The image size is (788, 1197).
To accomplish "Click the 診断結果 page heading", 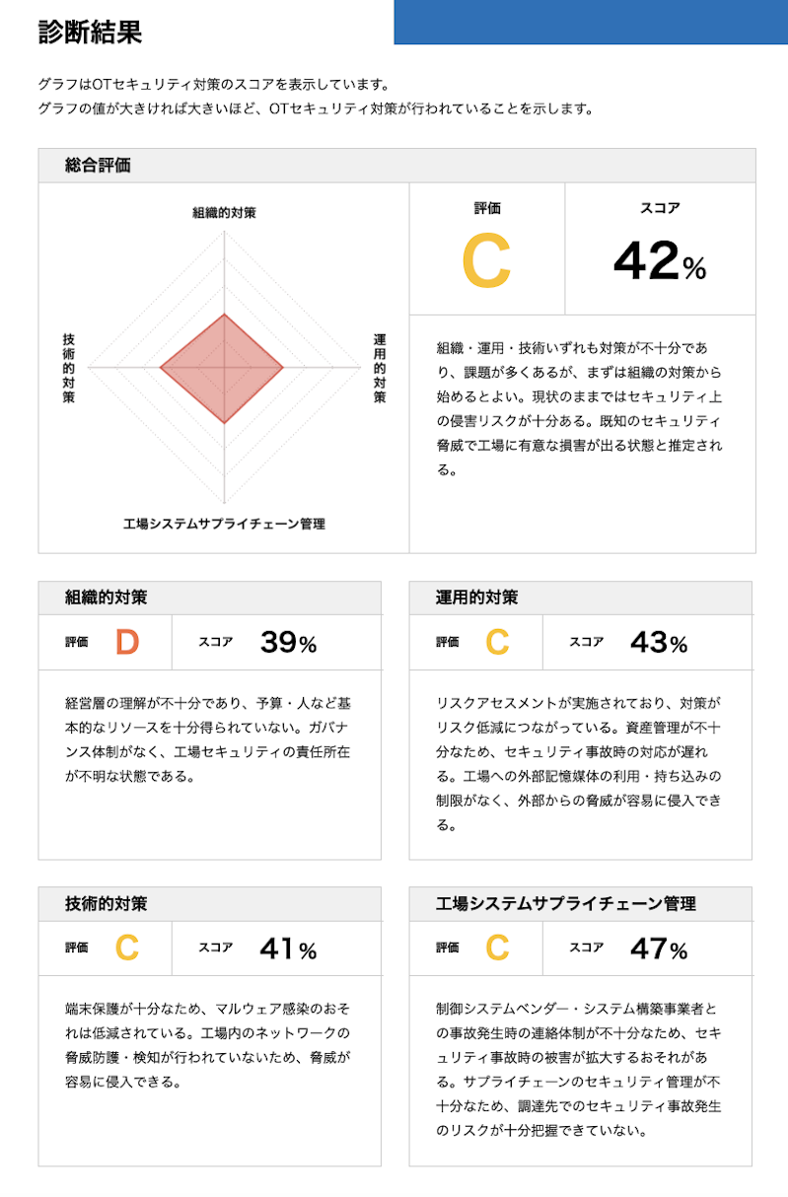I will [x=90, y=32].
